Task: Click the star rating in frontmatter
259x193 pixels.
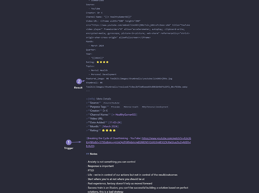Action: coord(102,62)
